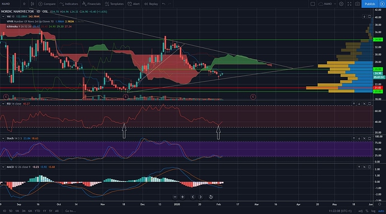The height and width of the screenshot is (214, 386).
Task: Click the play icon next to Publish
Action: (382, 4)
